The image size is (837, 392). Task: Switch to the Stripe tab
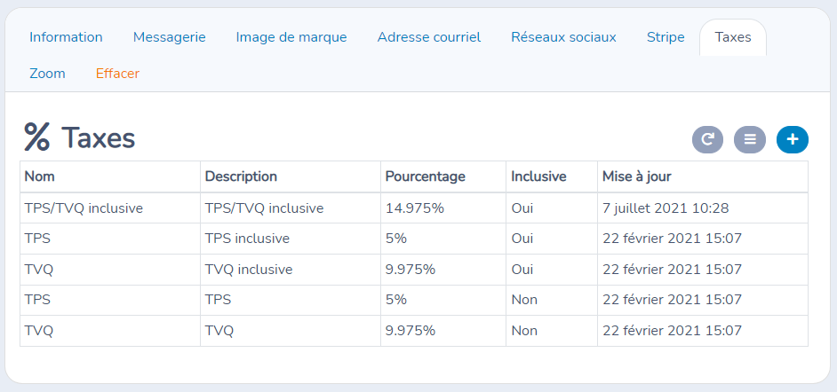[666, 37]
